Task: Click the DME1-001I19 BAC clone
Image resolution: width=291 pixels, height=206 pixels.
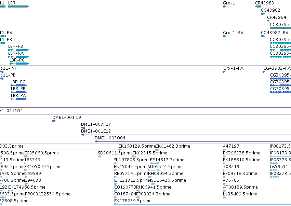Action: click(x=172, y=121)
